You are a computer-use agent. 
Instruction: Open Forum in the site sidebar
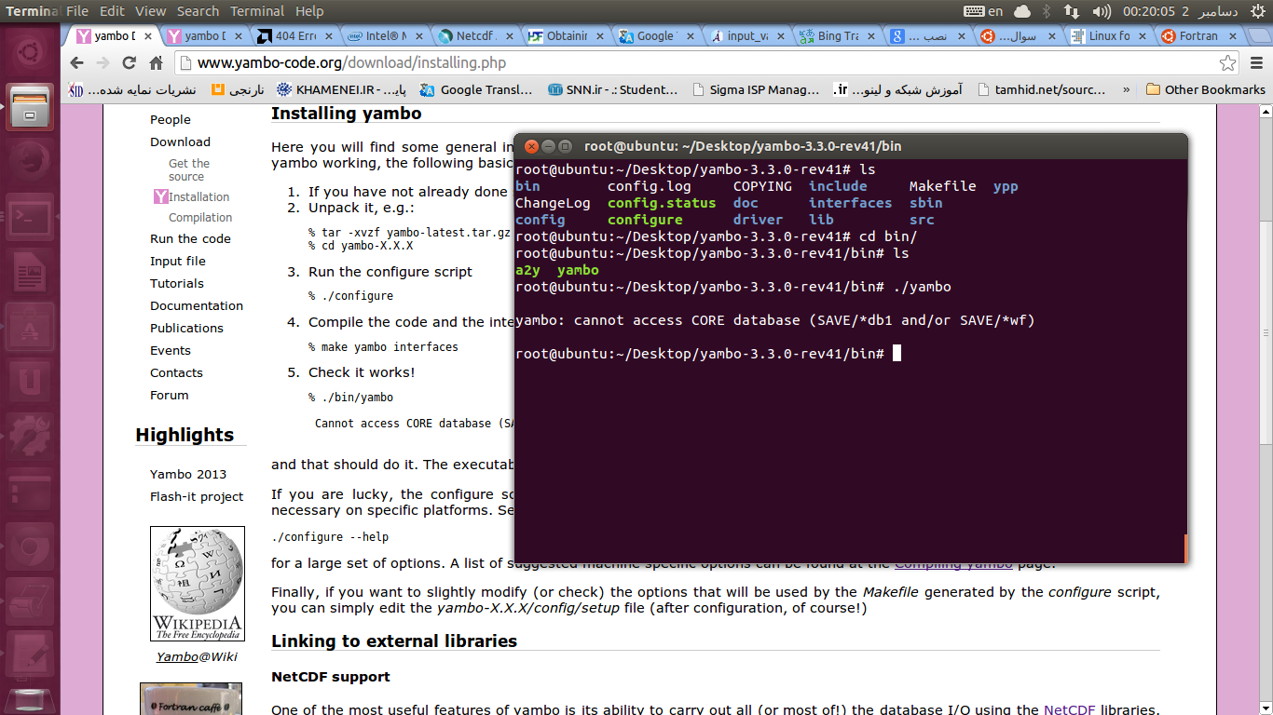[x=170, y=395]
